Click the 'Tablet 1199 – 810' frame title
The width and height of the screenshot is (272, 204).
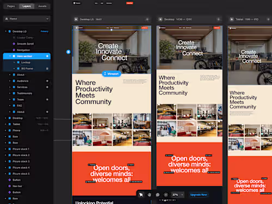[247, 19]
